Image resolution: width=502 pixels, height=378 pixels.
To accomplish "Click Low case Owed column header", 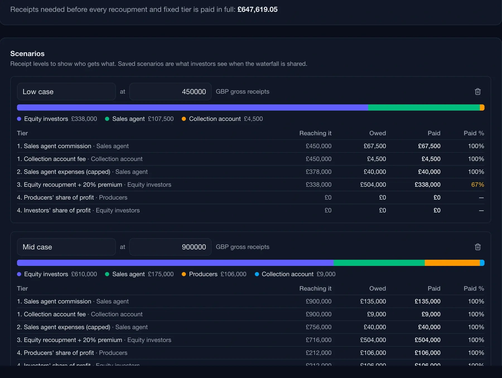I will (x=378, y=133).
